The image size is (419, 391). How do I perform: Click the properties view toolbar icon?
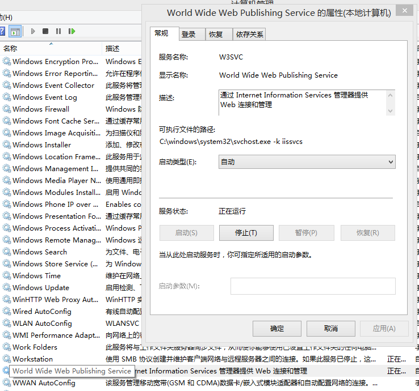point(15,32)
